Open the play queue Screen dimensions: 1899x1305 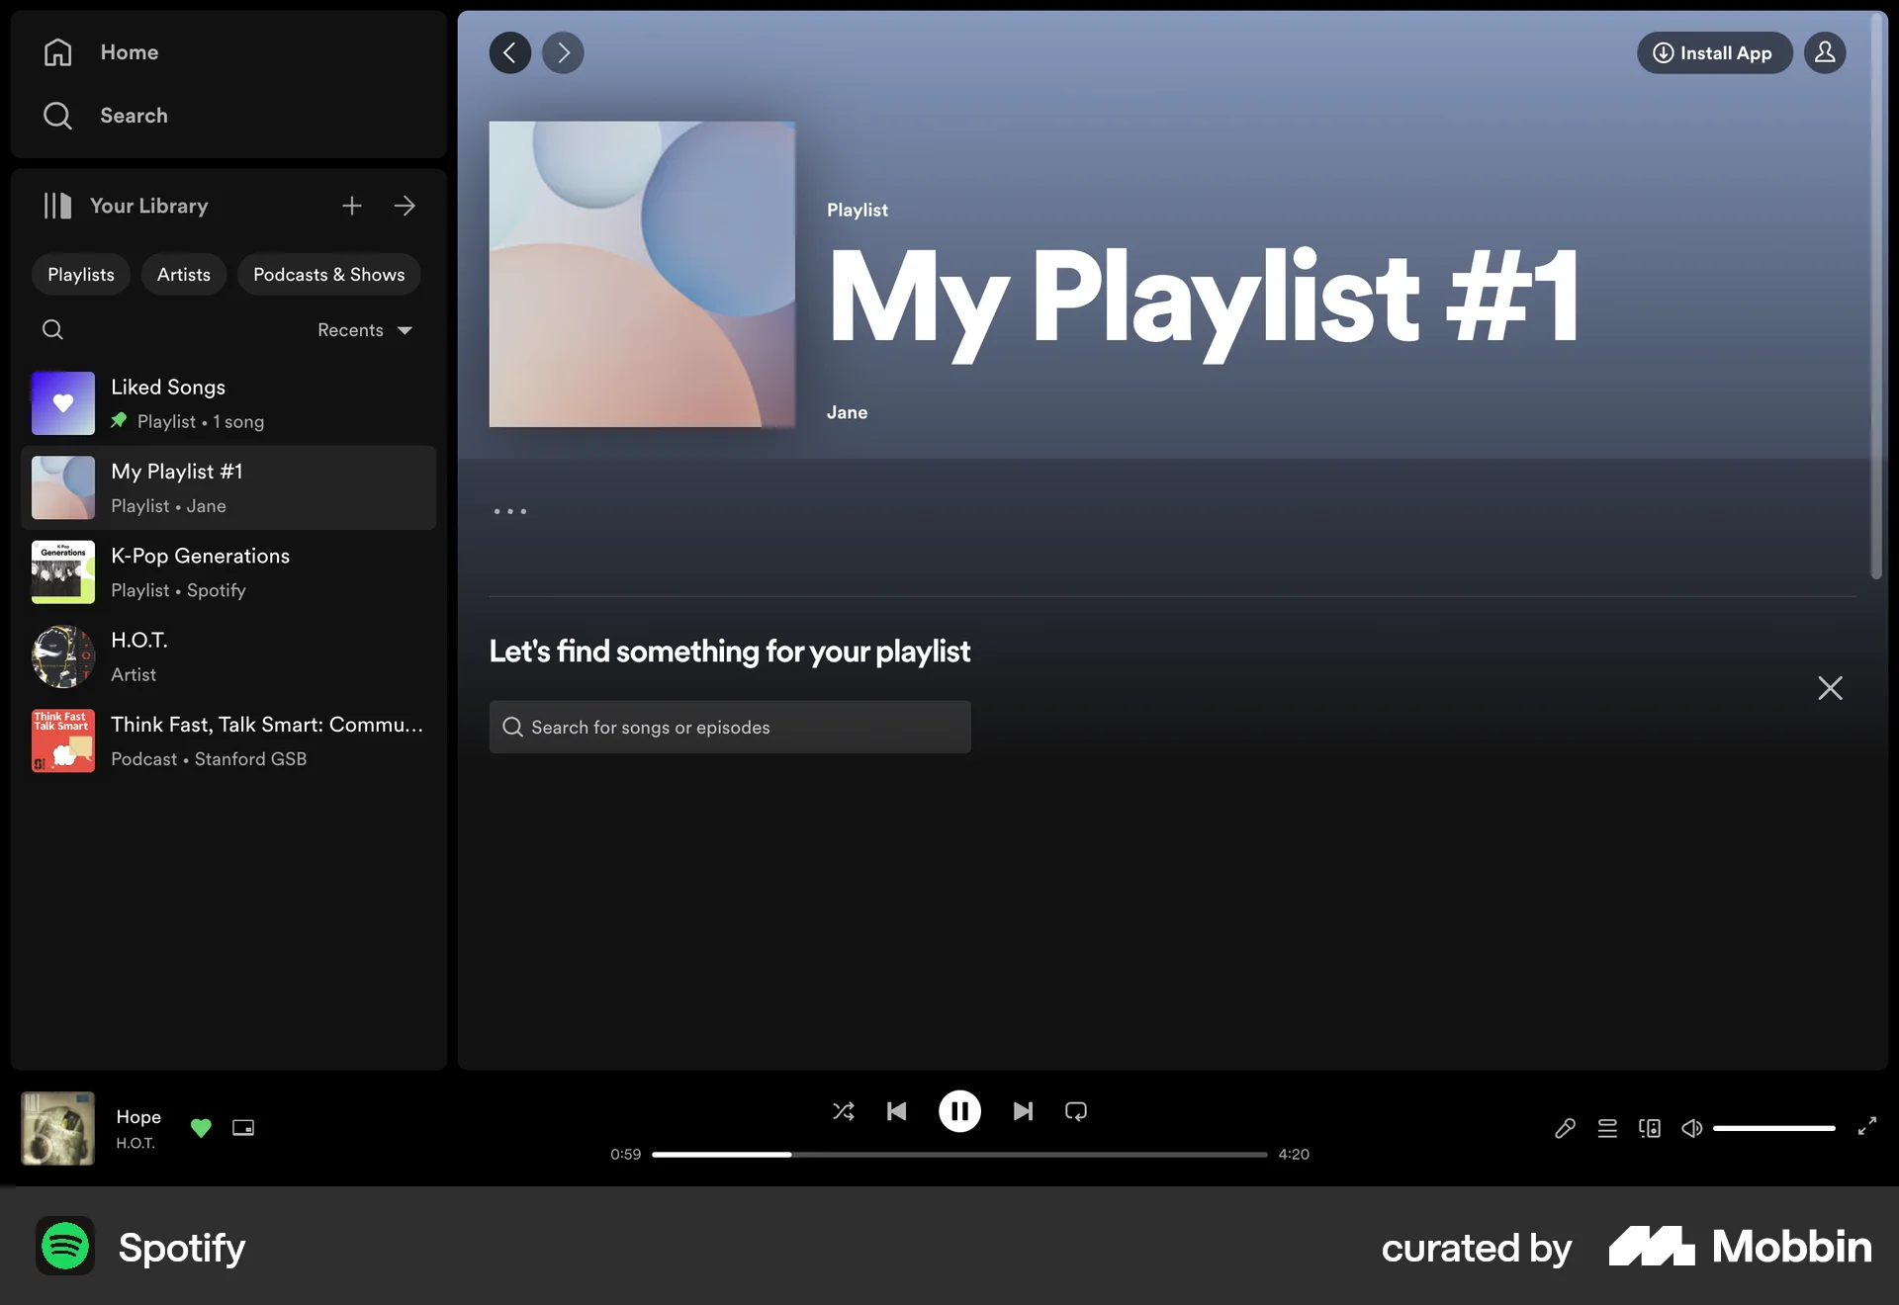[1607, 1128]
